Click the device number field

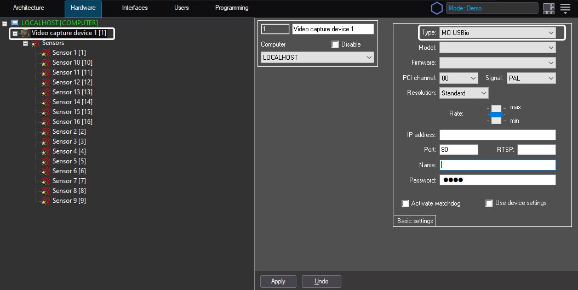(x=275, y=29)
